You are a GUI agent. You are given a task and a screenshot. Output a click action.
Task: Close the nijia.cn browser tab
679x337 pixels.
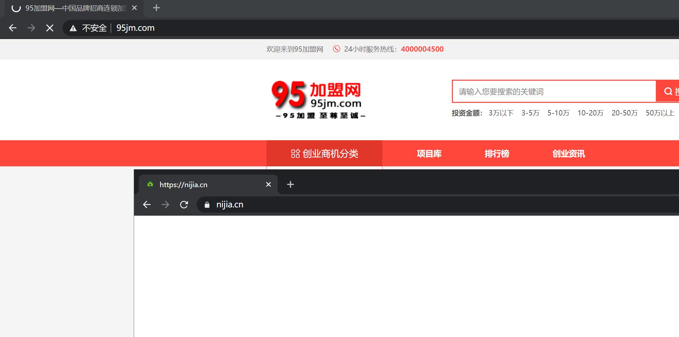(x=268, y=185)
